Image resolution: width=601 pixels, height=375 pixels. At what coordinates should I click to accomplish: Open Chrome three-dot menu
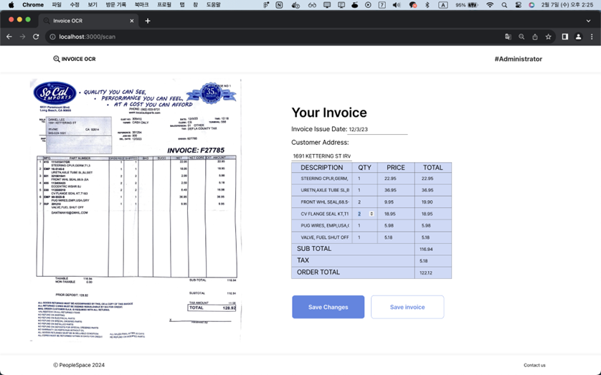592,37
